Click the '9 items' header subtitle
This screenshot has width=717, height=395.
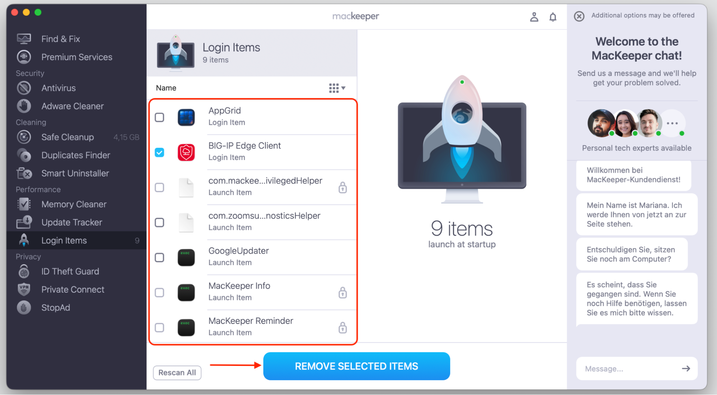[x=216, y=60]
